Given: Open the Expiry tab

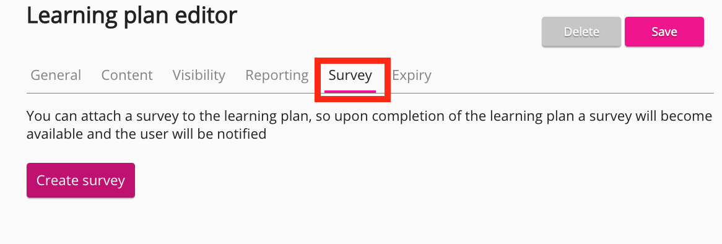Looking at the screenshot, I should 412,75.
